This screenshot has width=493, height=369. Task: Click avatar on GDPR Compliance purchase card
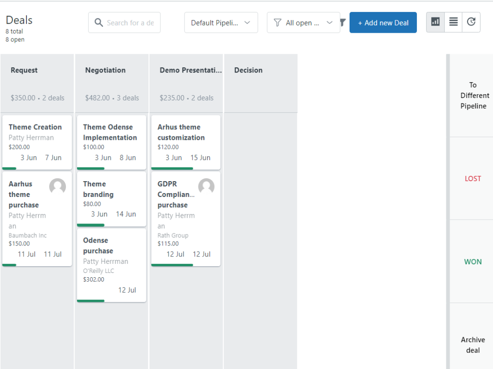(206, 186)
